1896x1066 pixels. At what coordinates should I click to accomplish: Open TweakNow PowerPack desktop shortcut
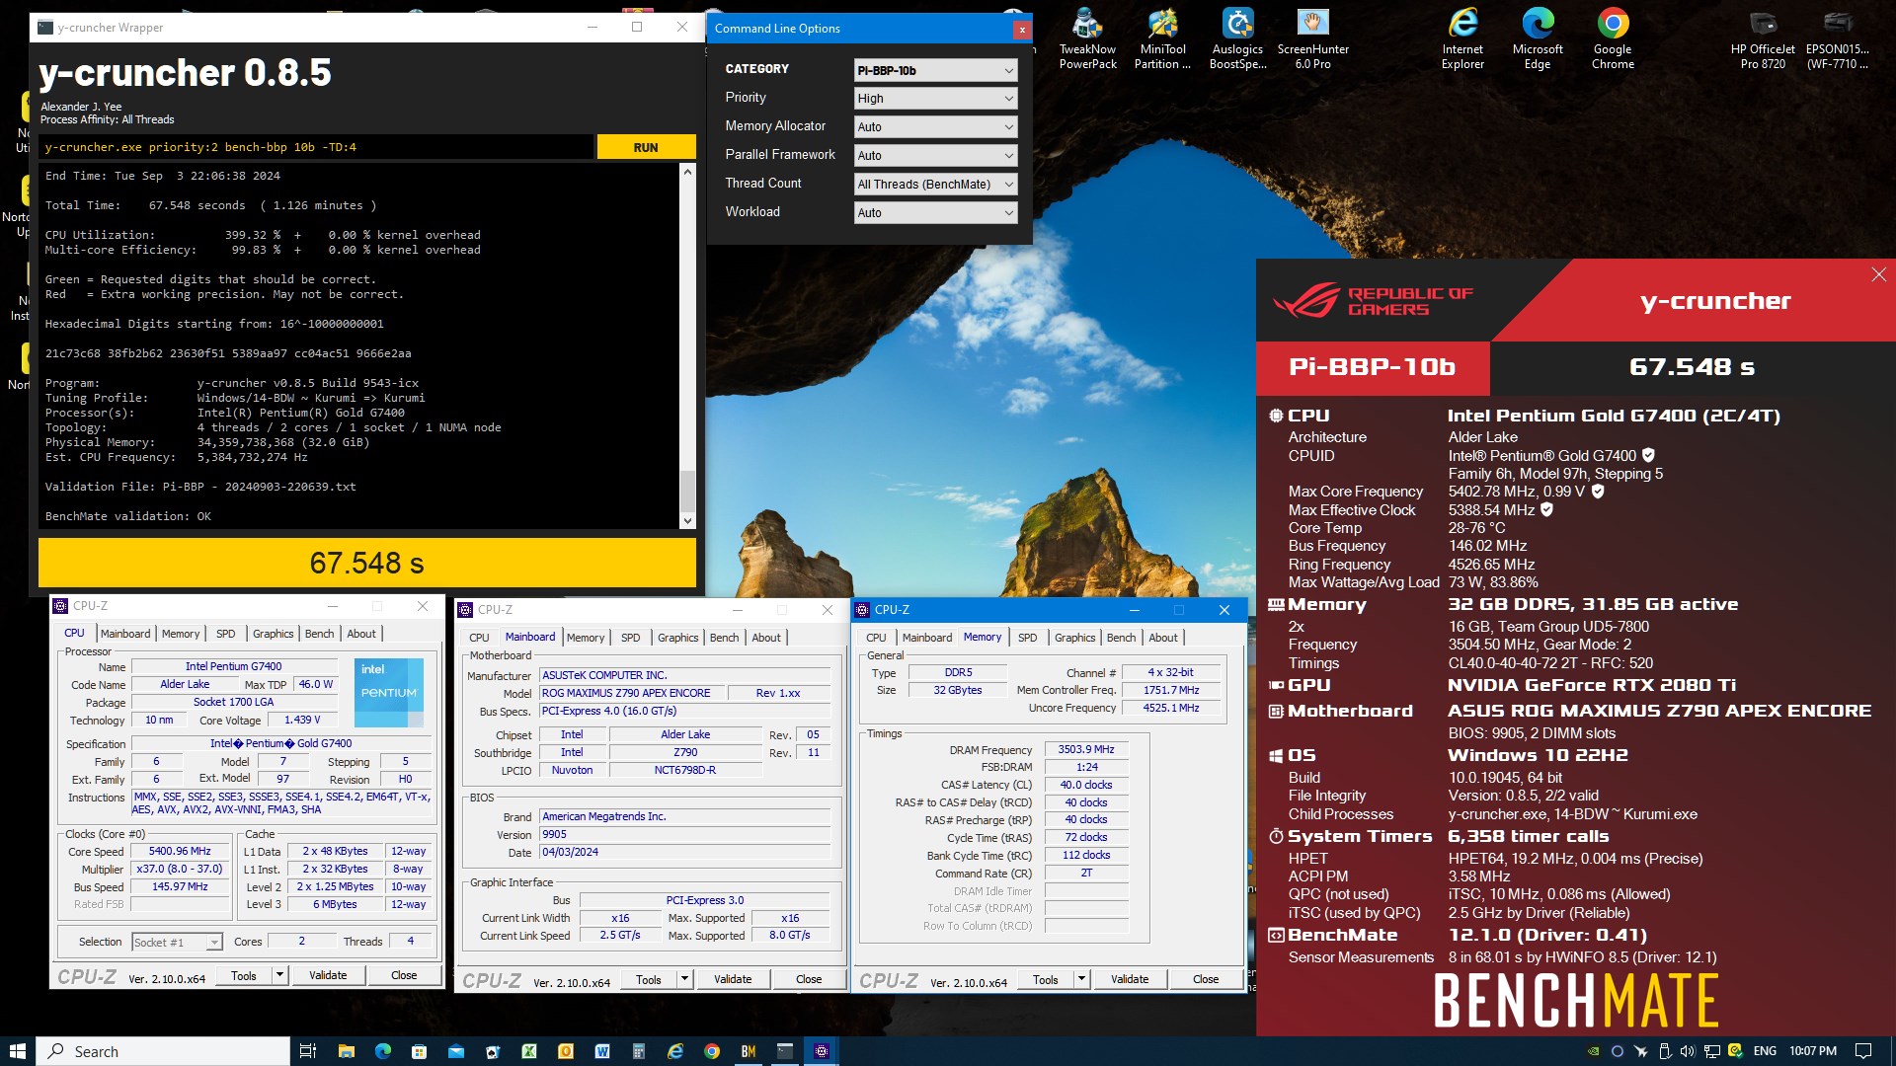click(x=1087, y=39)
